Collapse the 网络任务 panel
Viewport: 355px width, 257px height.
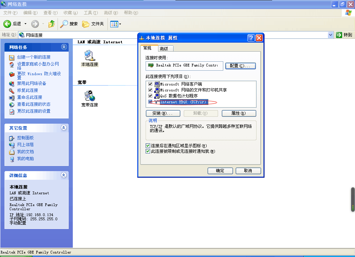point(64,47)
